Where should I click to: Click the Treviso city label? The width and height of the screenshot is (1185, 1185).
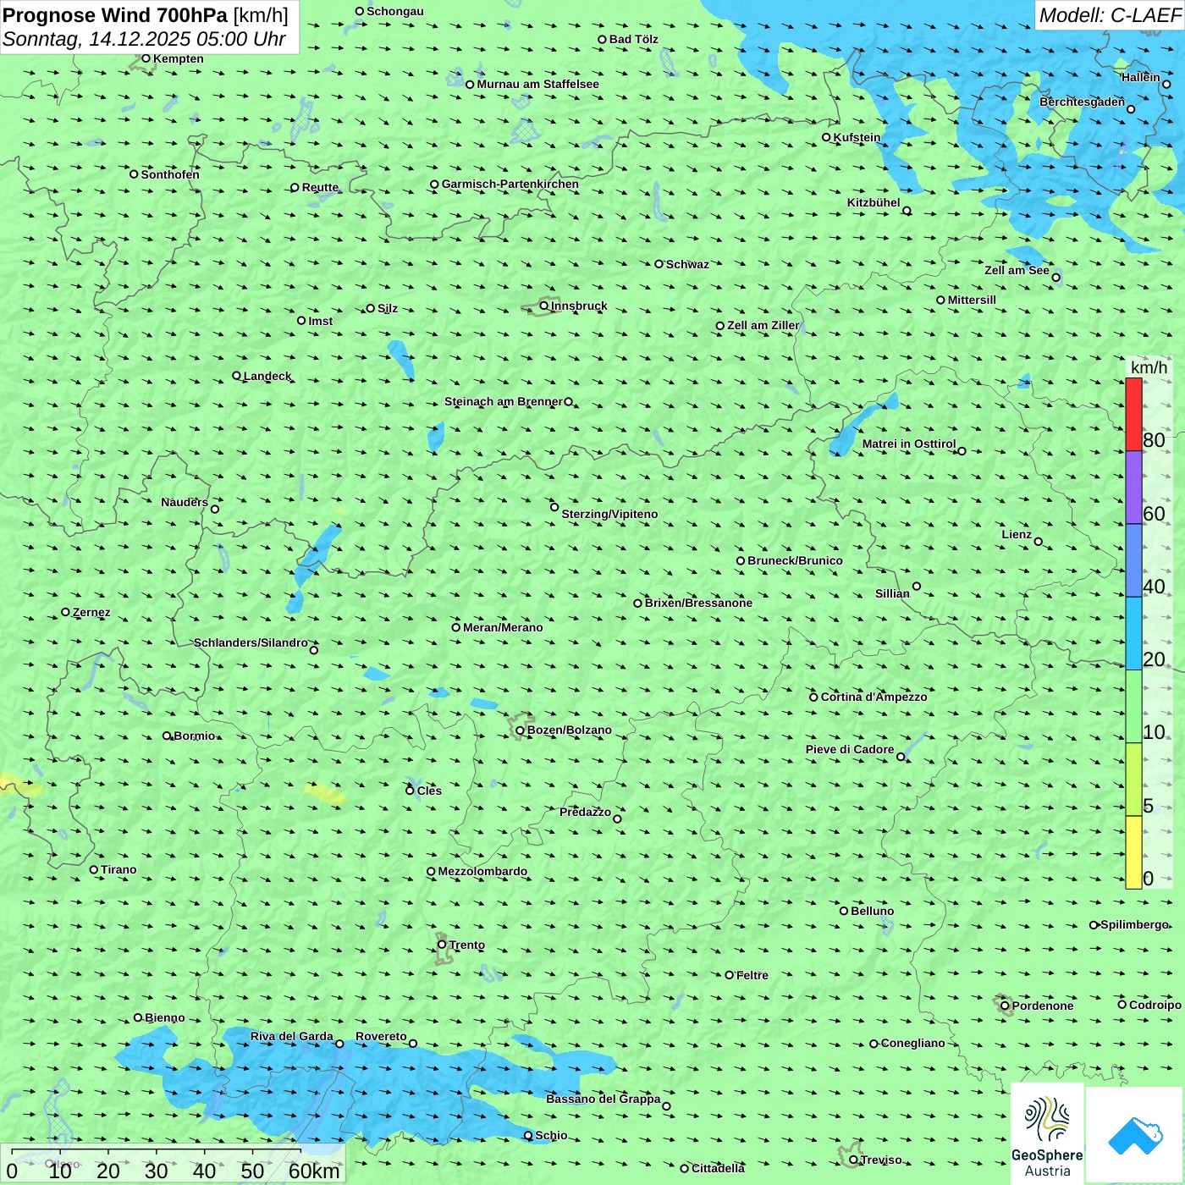tap(881, 1160)
